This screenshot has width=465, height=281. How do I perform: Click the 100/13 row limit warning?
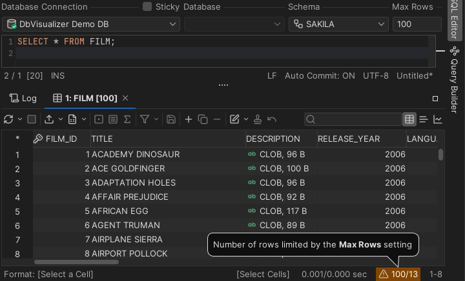[x=398, y=275]
